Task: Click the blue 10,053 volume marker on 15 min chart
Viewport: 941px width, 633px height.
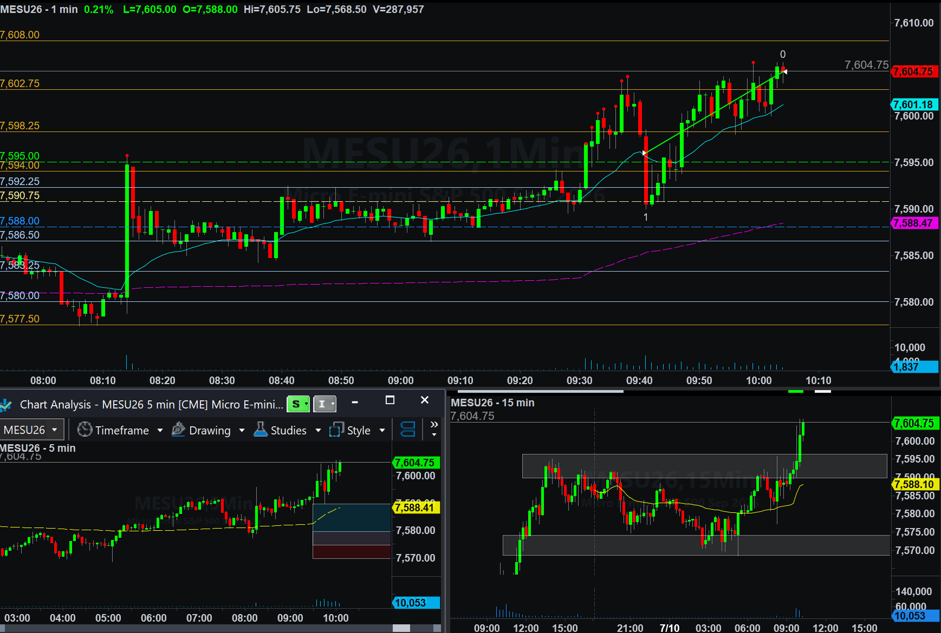Action: click(915, 616)
